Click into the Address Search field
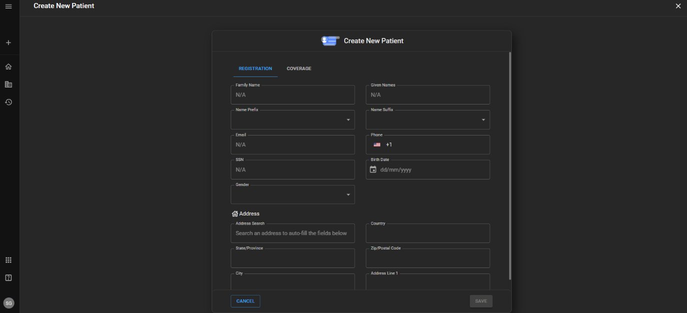The width and height of the screenshot is (687, 313). pyautogui.click(x=293, y=233)
